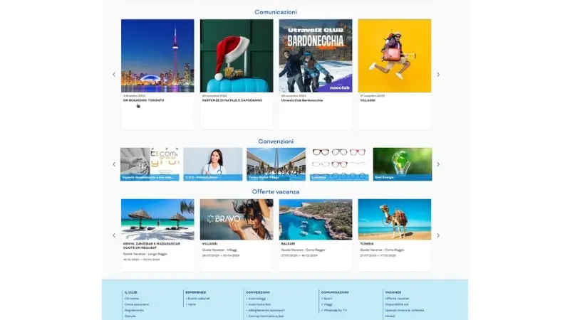Open the Tunisia camel offer image
The width and height of the screenshot is (570, 320).
coord(395,219)
